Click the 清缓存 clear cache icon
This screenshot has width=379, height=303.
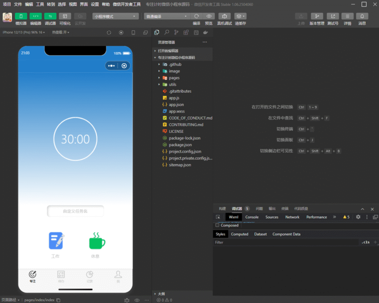pyautogui.click(x=241, y=16)
